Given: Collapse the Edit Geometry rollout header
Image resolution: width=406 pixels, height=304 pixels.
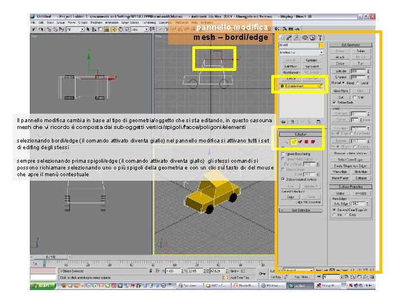Looking at the screenshot, I should tap(351, 44).
